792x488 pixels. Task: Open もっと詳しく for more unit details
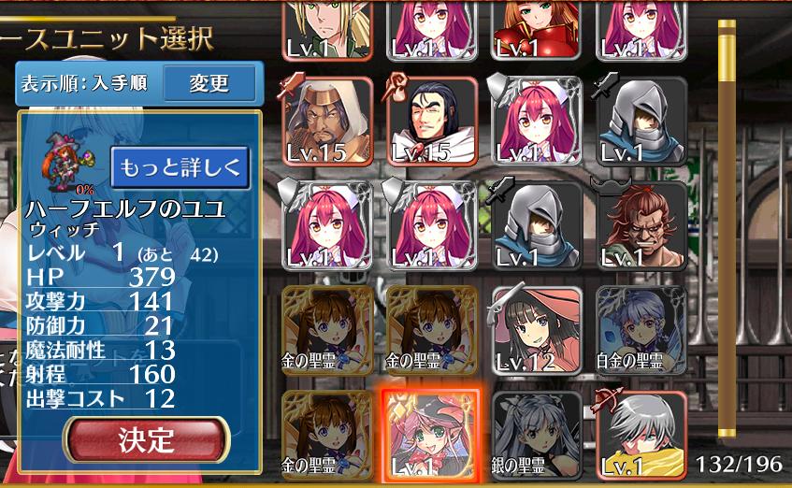point(180,167)
